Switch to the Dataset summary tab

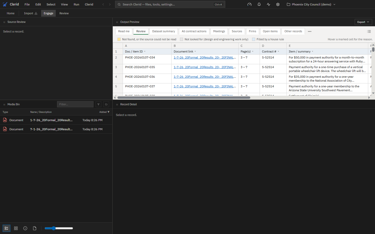click(164, 31)
